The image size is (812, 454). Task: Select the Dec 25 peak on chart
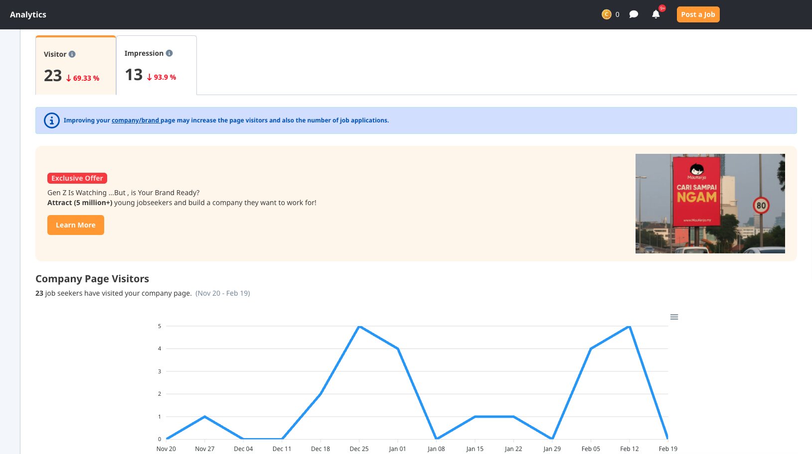click(359, 327)
